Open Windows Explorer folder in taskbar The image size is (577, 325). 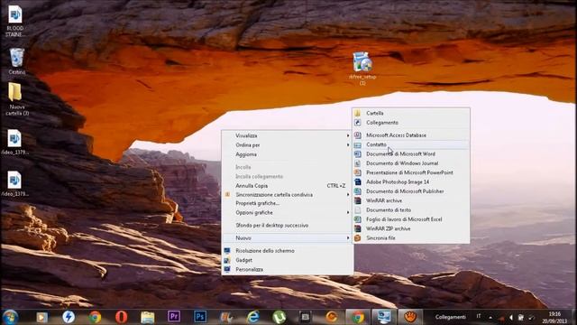(x=148, y=317)
